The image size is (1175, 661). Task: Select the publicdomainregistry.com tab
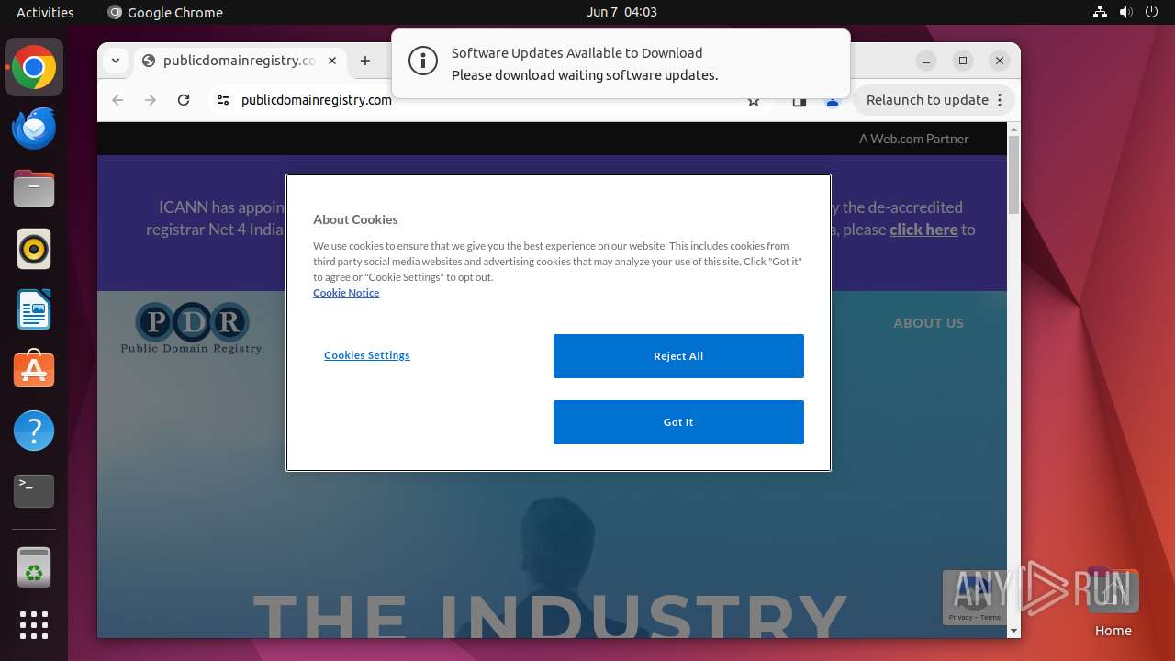[240, 61]
